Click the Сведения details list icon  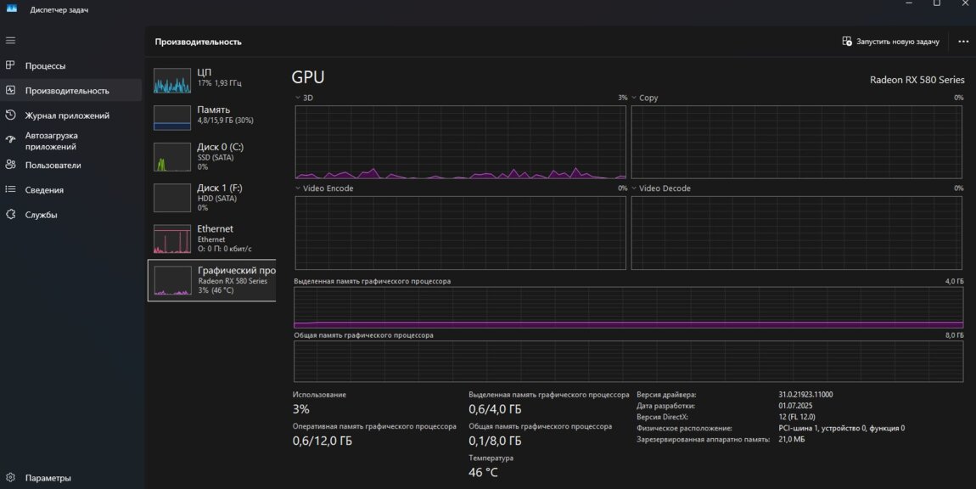click(x=10, y=189)
